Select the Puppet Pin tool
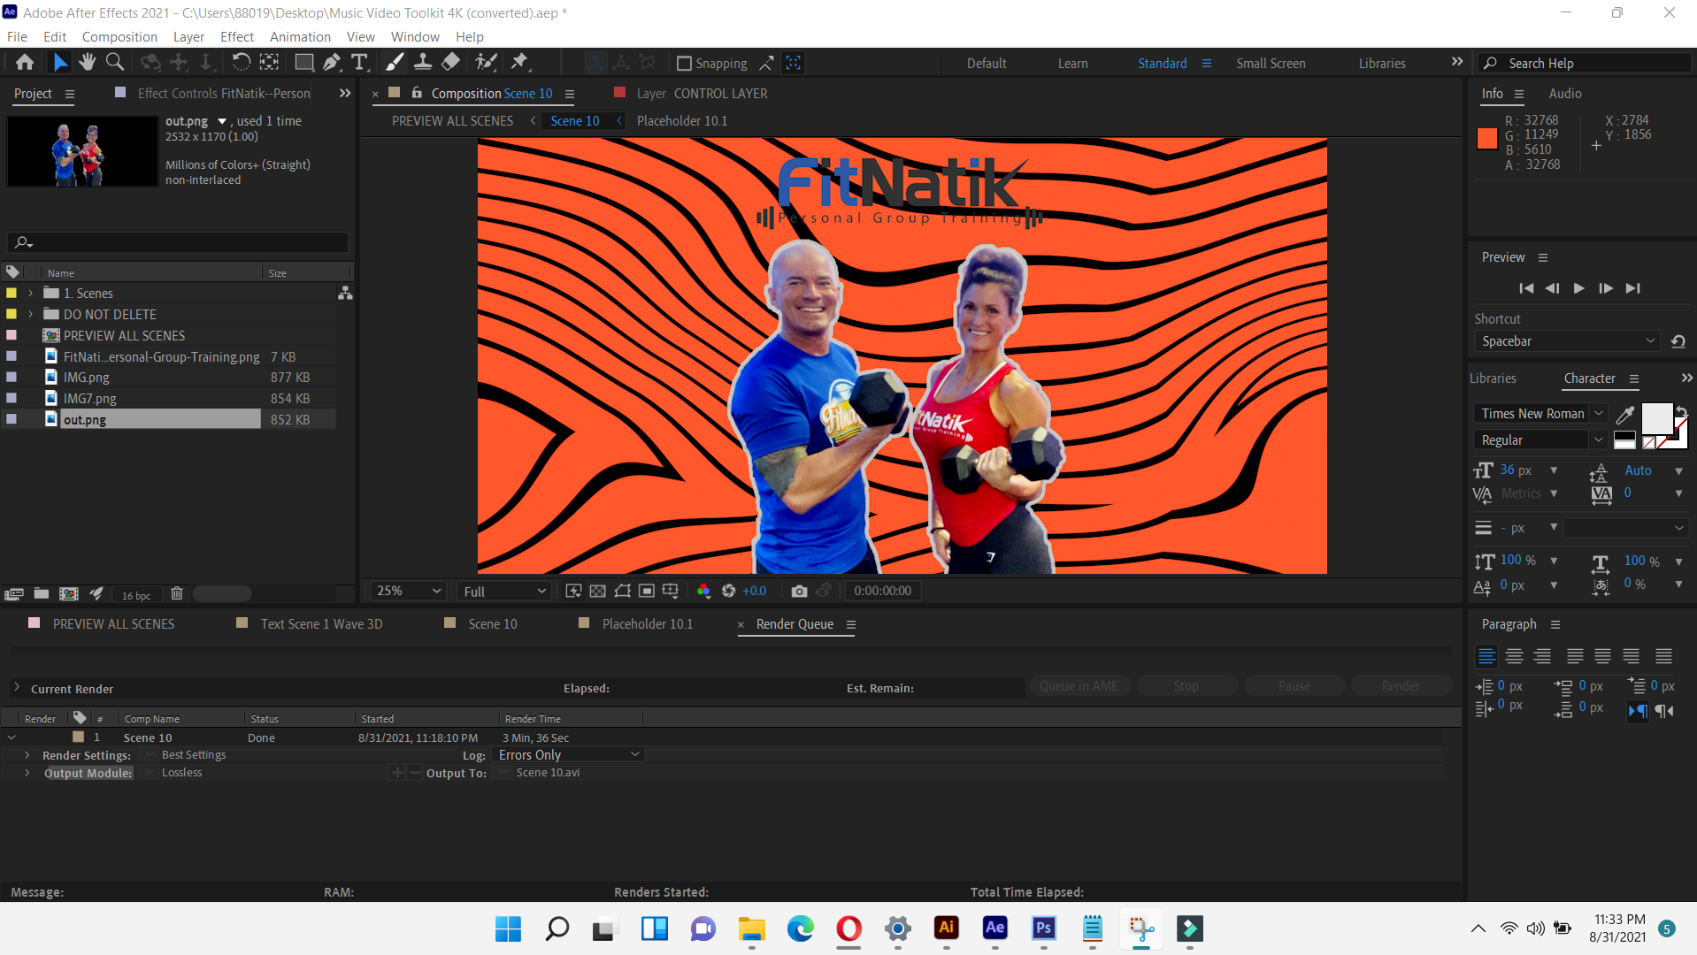 519,62
